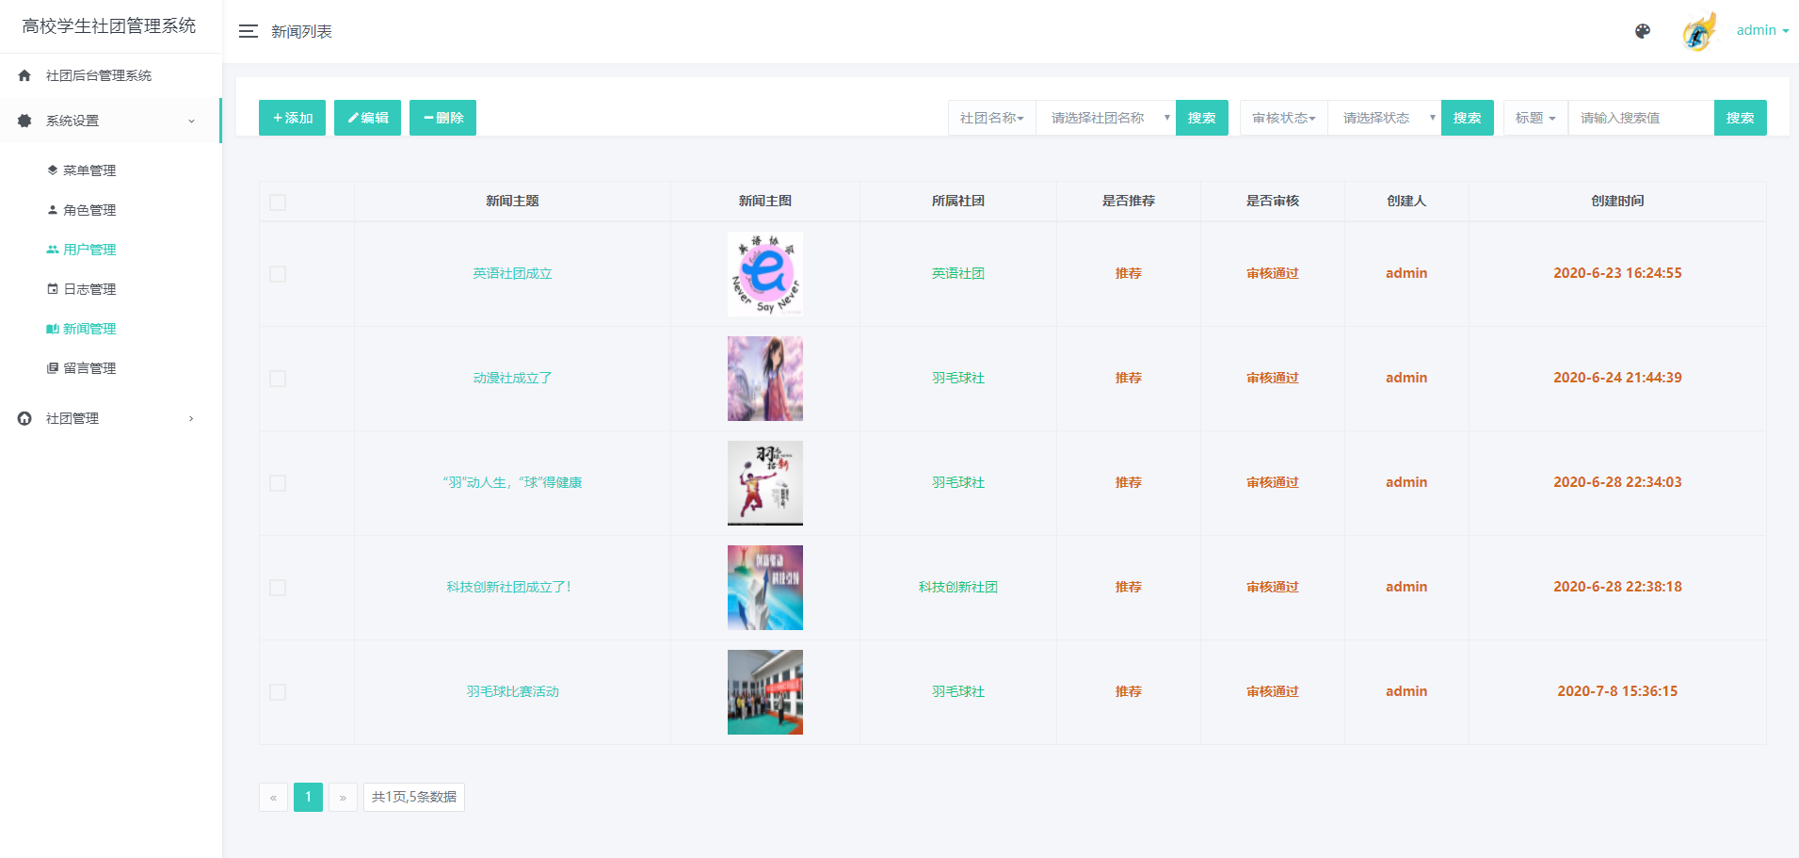Click the 编辑 button
The height and width of the screenshot is (858, 1799).
click(367, 118)
